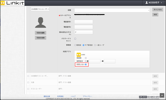
Task: Click the 決定 button
Action: [x=155, y=15]
